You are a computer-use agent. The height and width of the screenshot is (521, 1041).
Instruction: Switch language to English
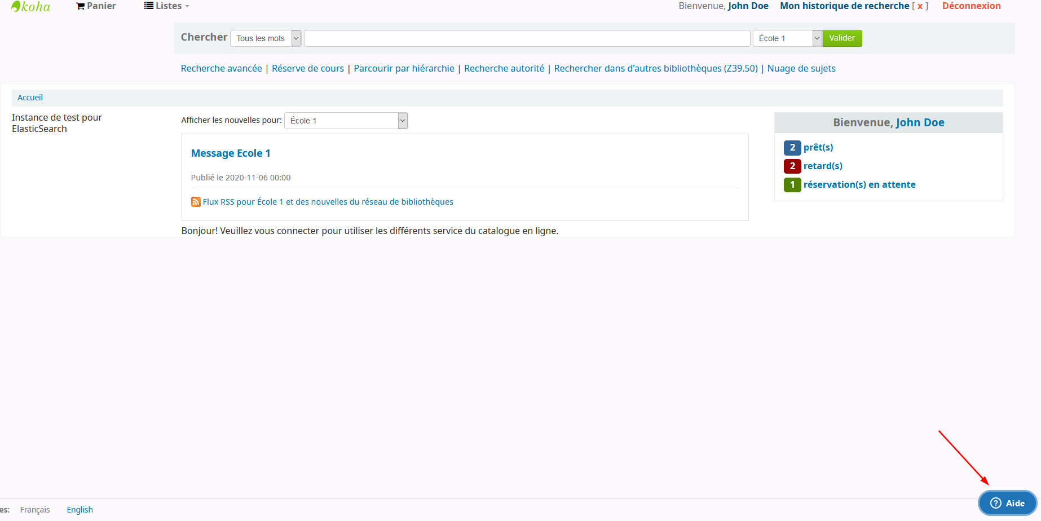pos(80,510)
